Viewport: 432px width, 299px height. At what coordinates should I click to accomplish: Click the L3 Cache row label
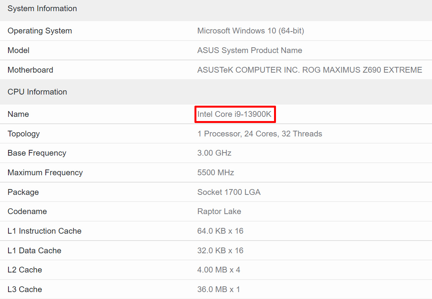pos(25,289)
